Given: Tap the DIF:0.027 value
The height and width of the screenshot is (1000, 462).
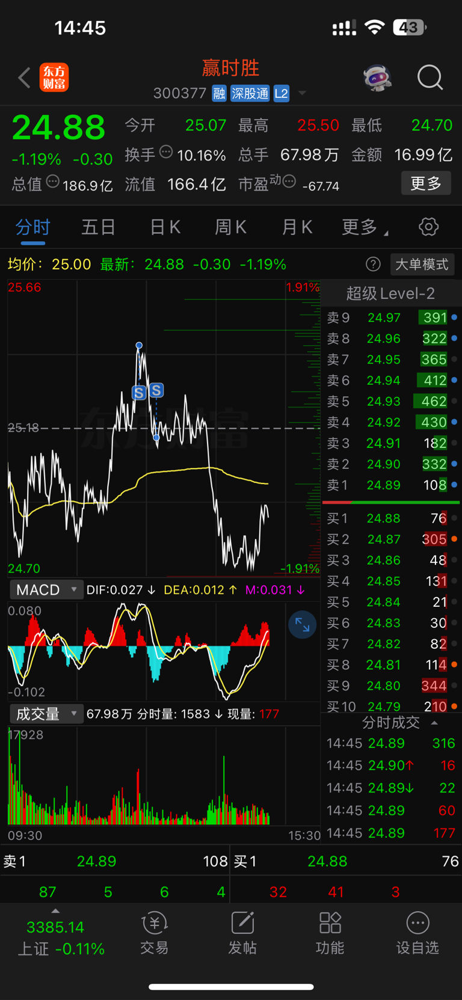Looking at the screenshot, I should [115, 590].
